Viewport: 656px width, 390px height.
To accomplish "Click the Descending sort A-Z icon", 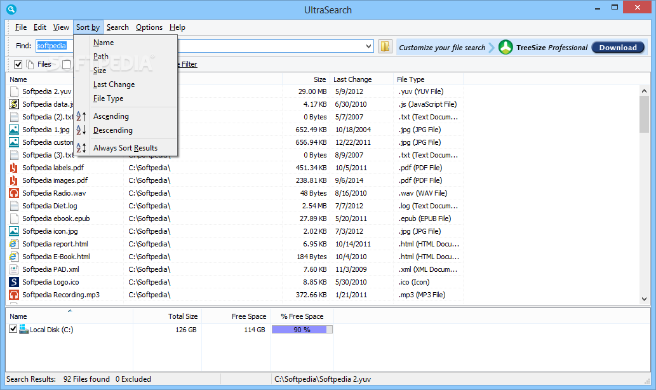I will click(x=81, y=130).
